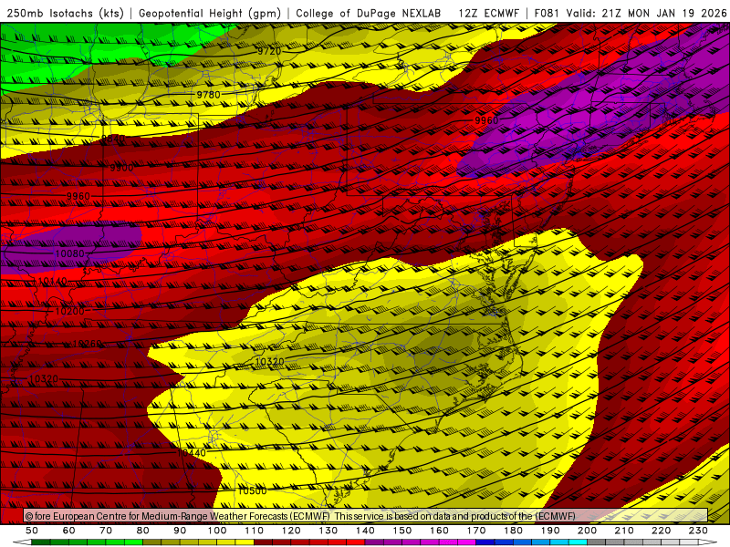Pick the pure blue swatch beginning under 170
Screen dimensions: 730x547
485,542
